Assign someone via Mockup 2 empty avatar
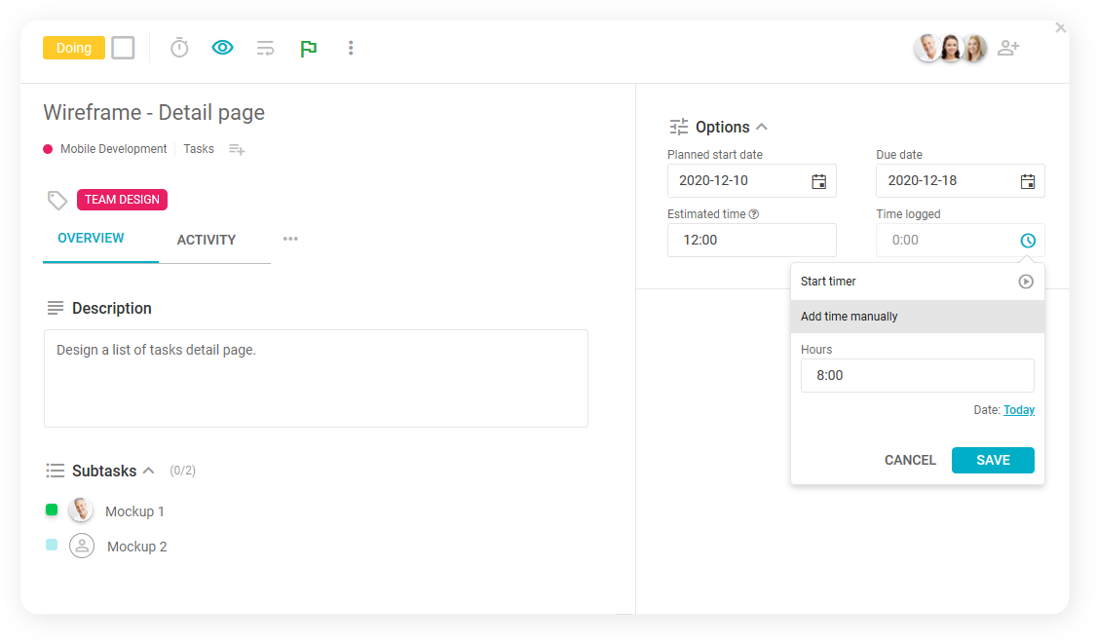 (82, 546)
